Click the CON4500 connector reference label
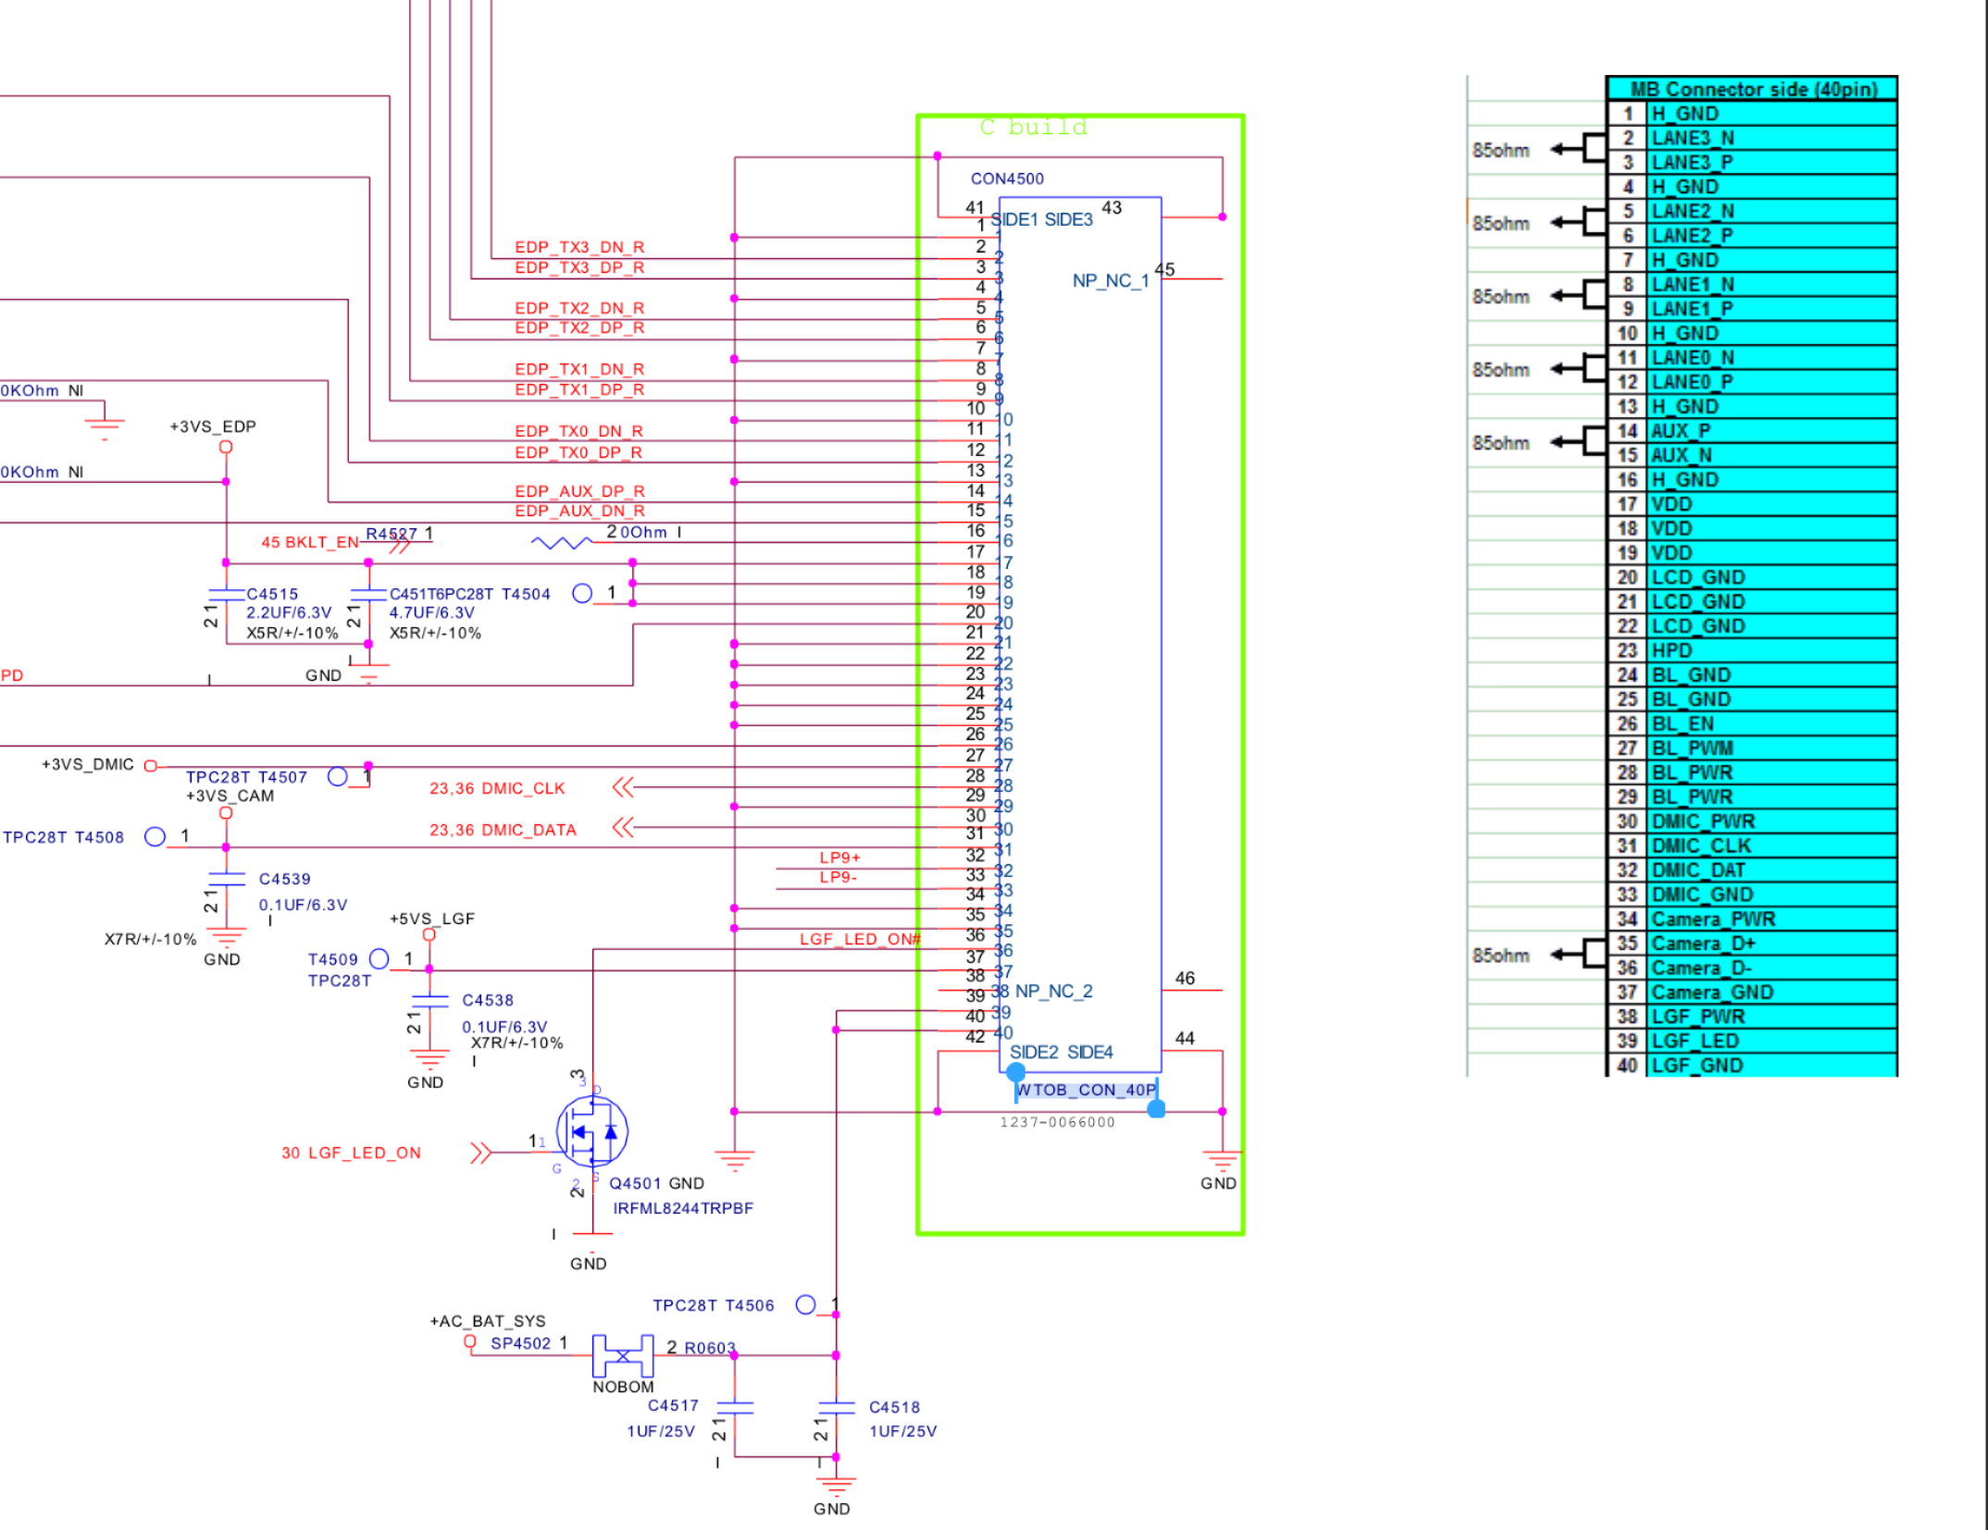The height and width of the screenshot is (1530, 1988). pyautogui.click(x=1006, y=179)
